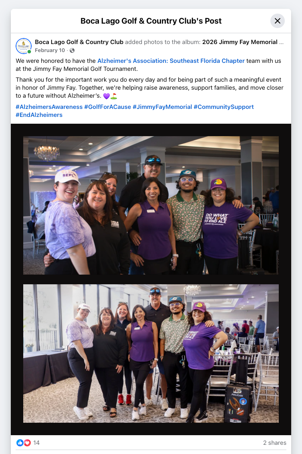This screenshot has width=302, height=454.
Task: Close the post dialog with X button
Action: click(x=278, y=21)
